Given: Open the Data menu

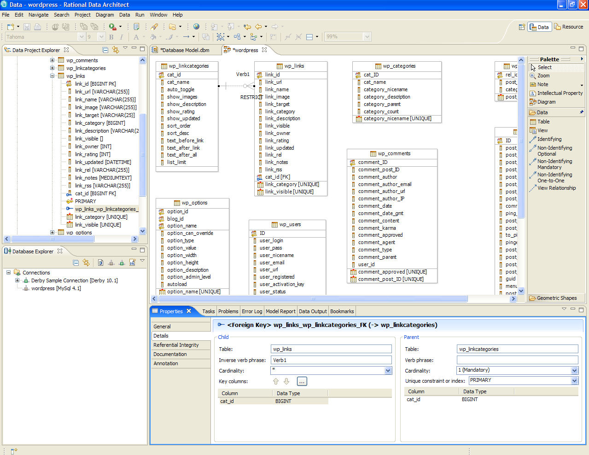Looking at the screenshot, I should coord(124,15).
